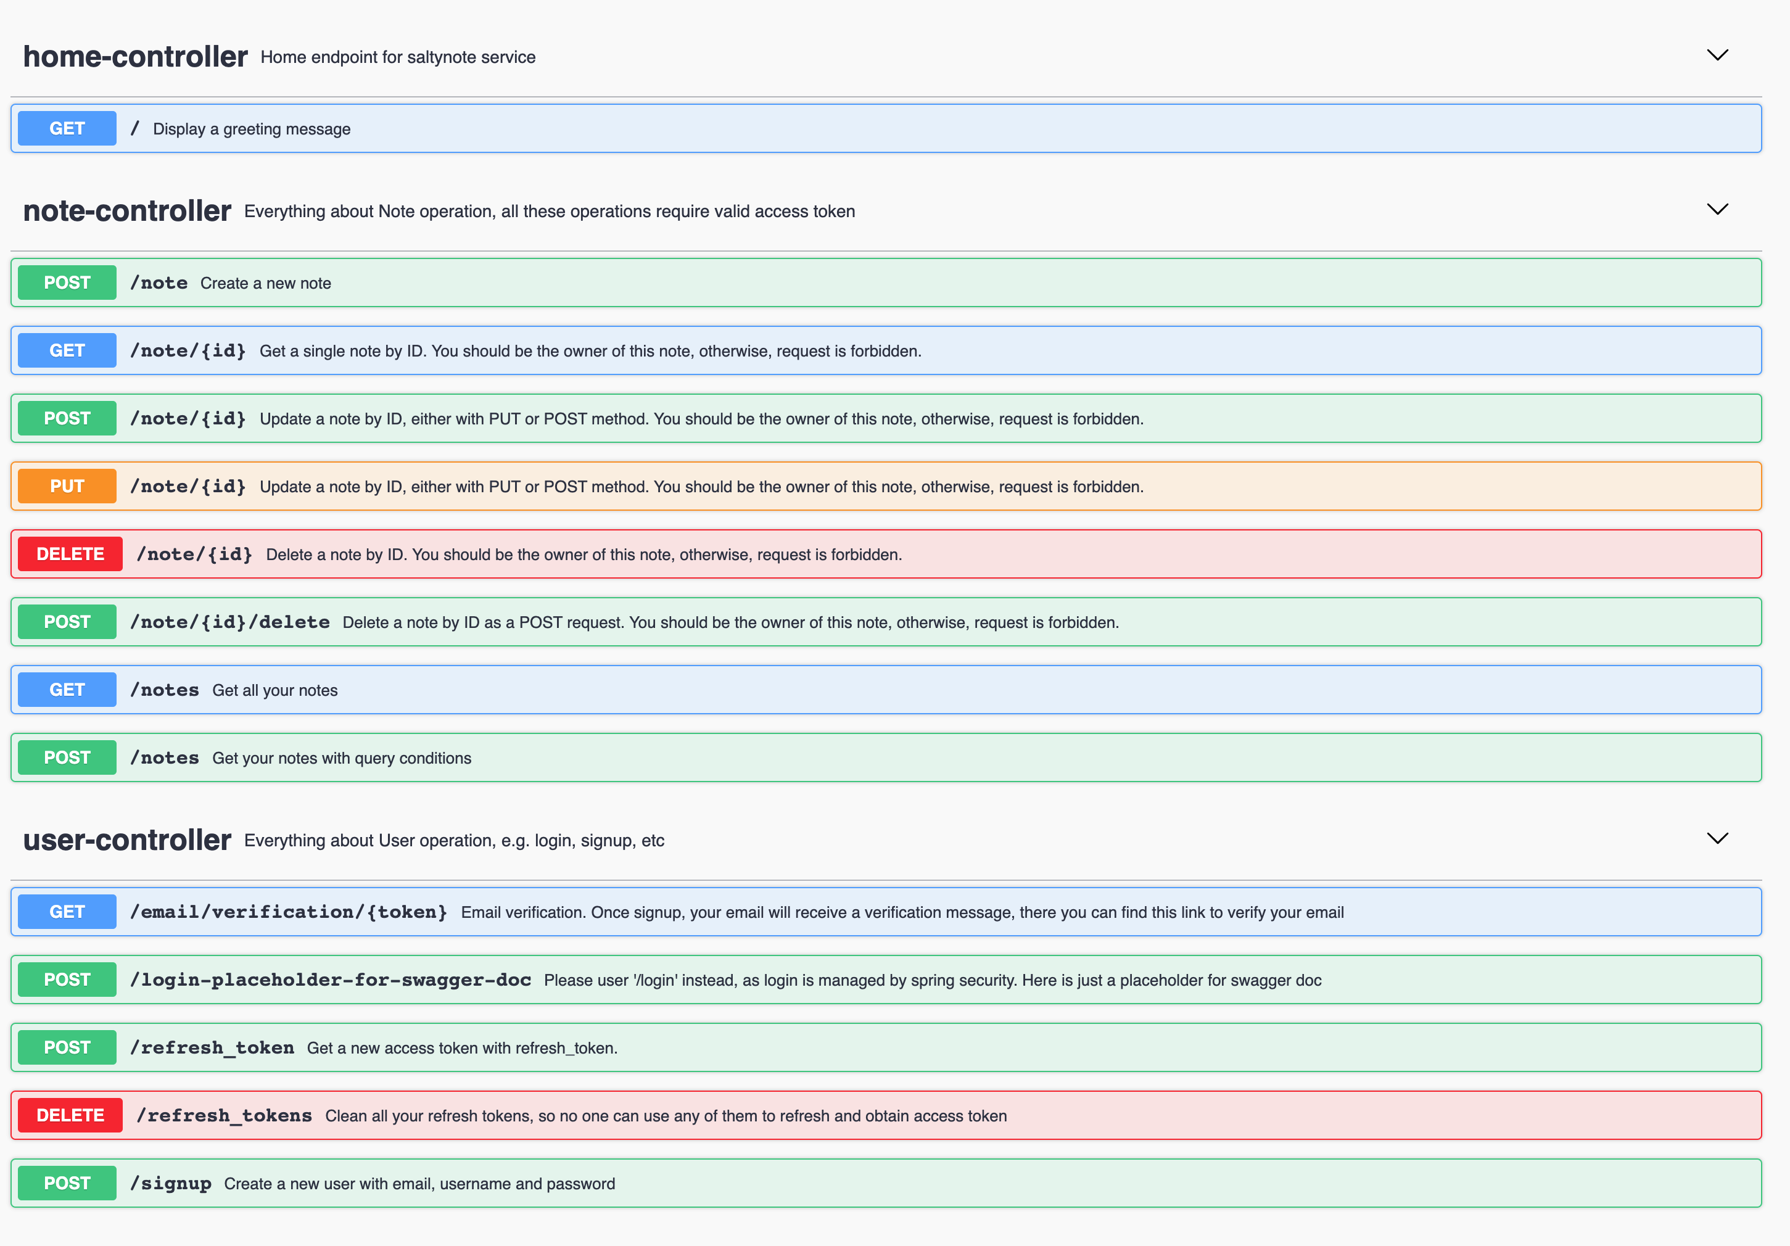This screenshot has height=1246, width=1790.
Task: Click the PUT icon for /note/{id}
Action: tap(68, 487)
